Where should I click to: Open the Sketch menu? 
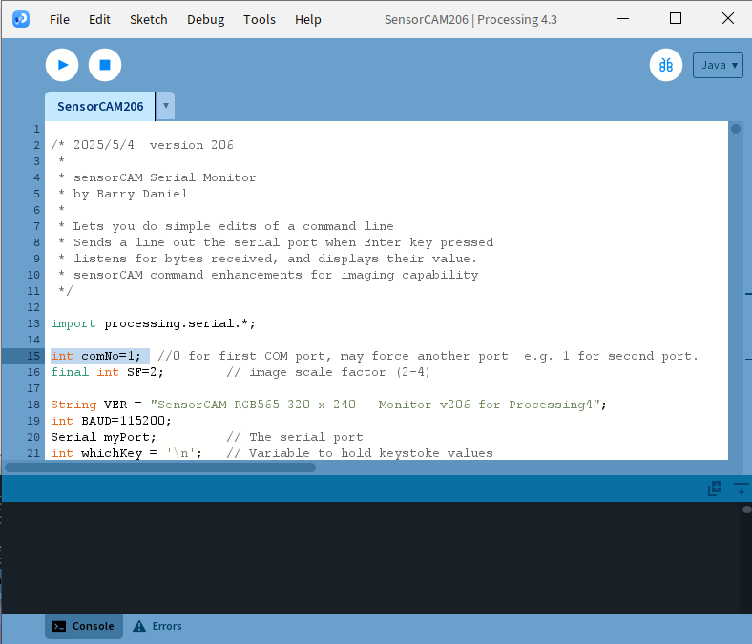pos(148,19)
